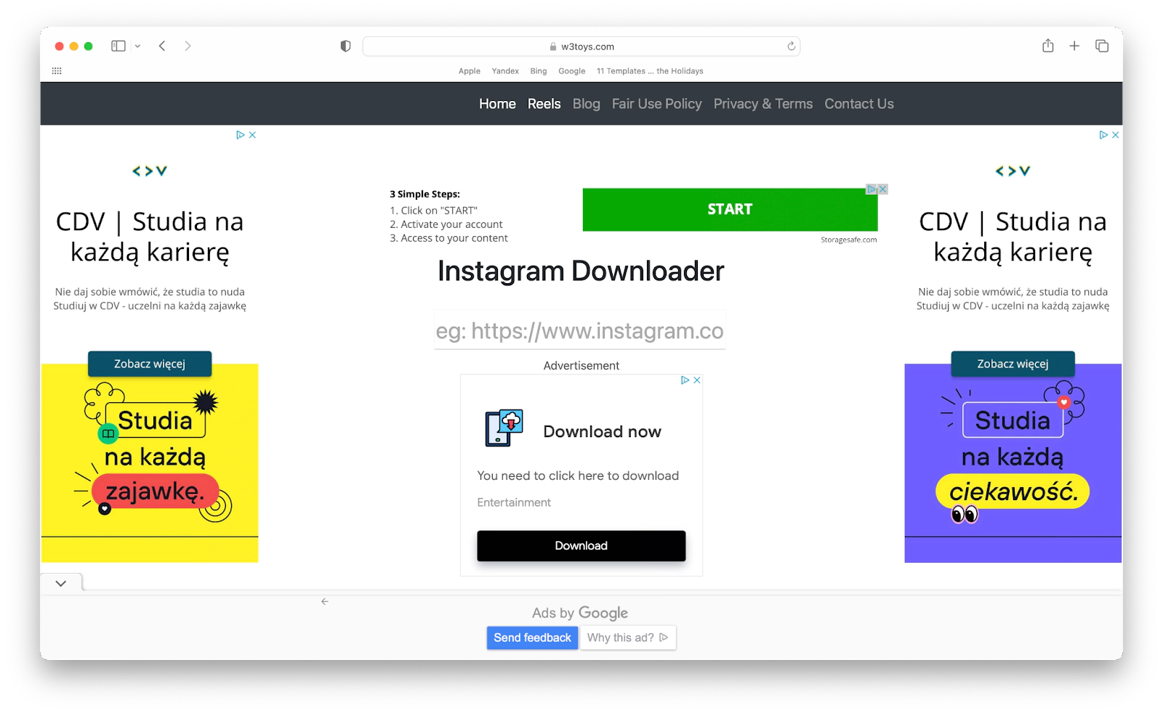Open the Google bookmark
The image size is (1163, 713).
coord(571,71)
